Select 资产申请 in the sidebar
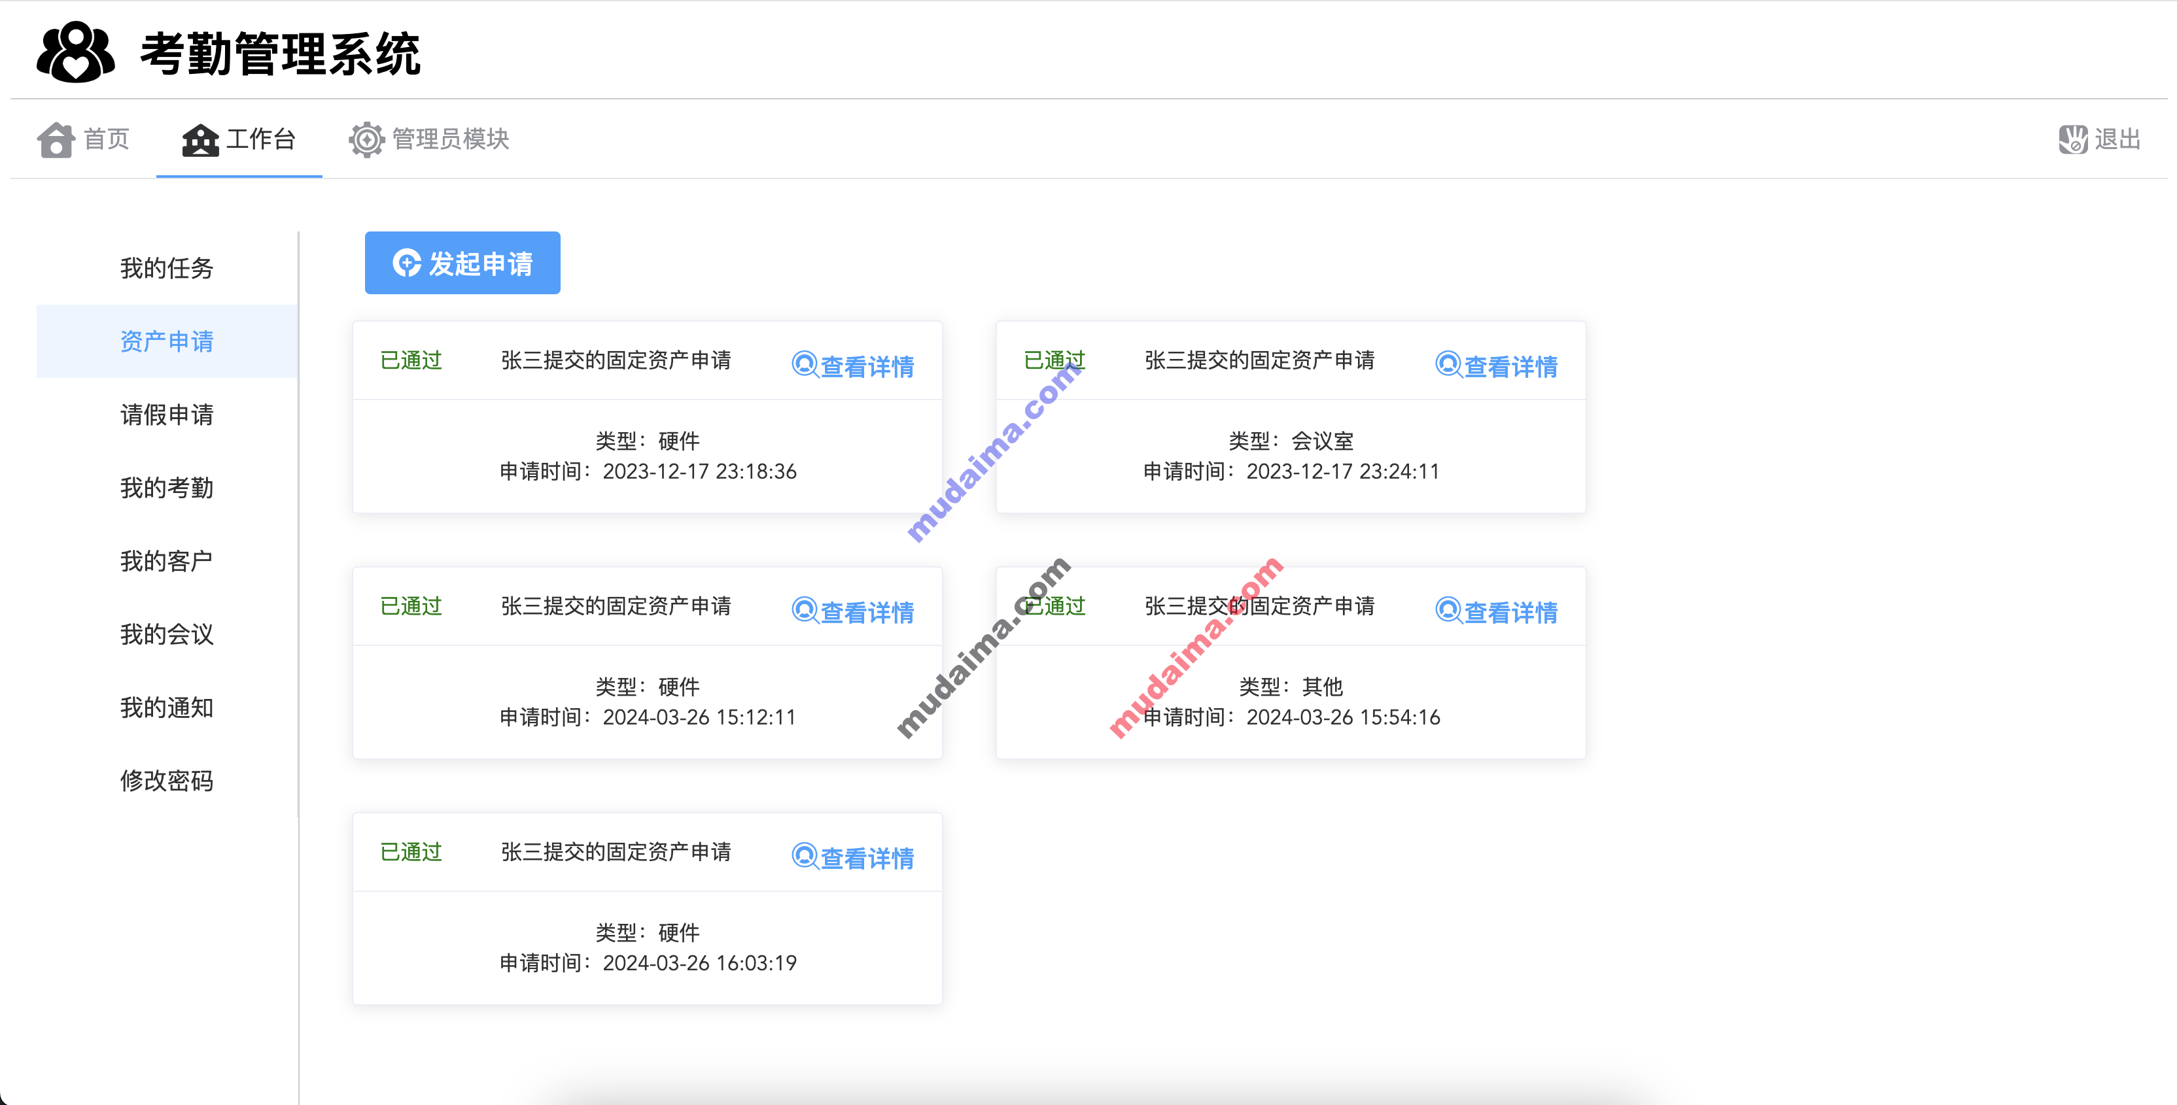Screen dimensions: 2177x1105 [167, 341]
